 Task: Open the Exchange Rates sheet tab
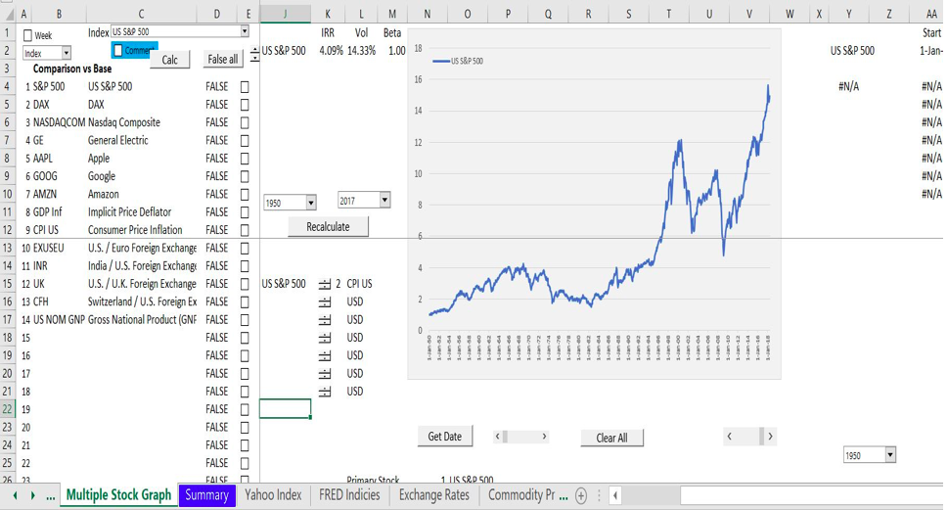point(434,495)
